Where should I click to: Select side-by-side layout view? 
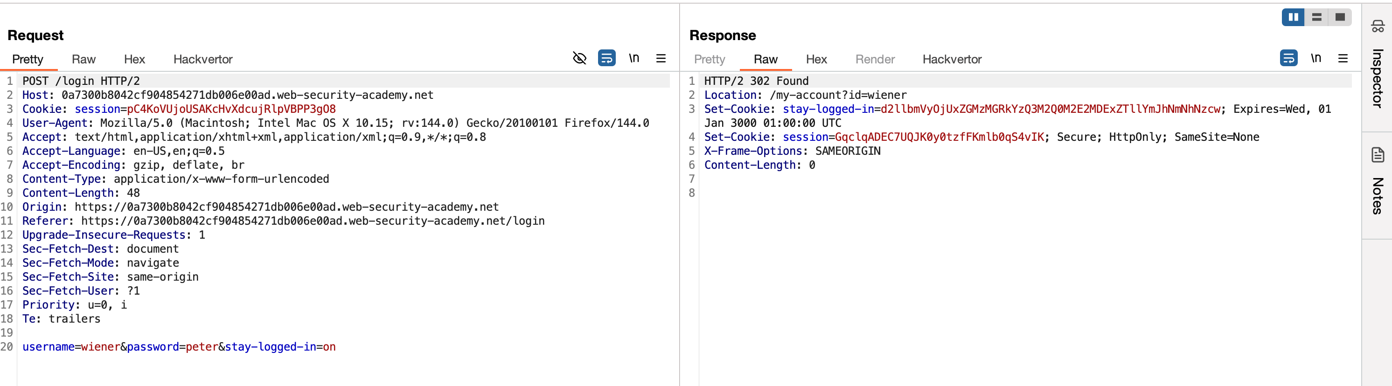[1293, 17]
